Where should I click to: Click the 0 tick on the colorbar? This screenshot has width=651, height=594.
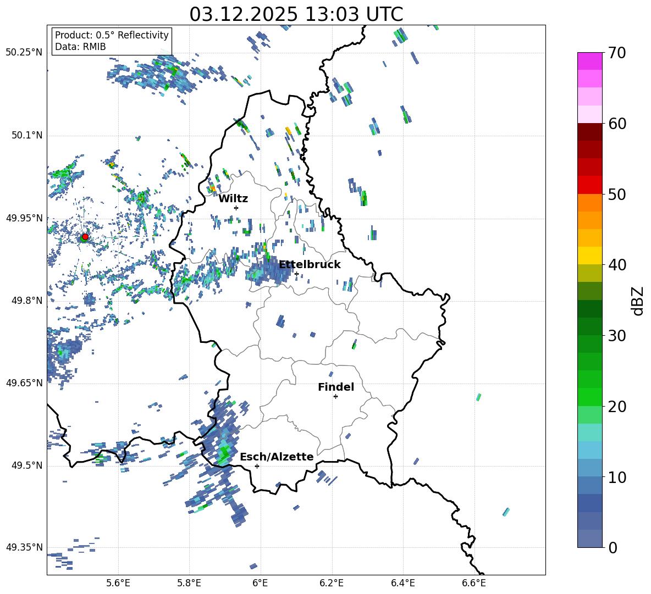click(x=613, y=547)
